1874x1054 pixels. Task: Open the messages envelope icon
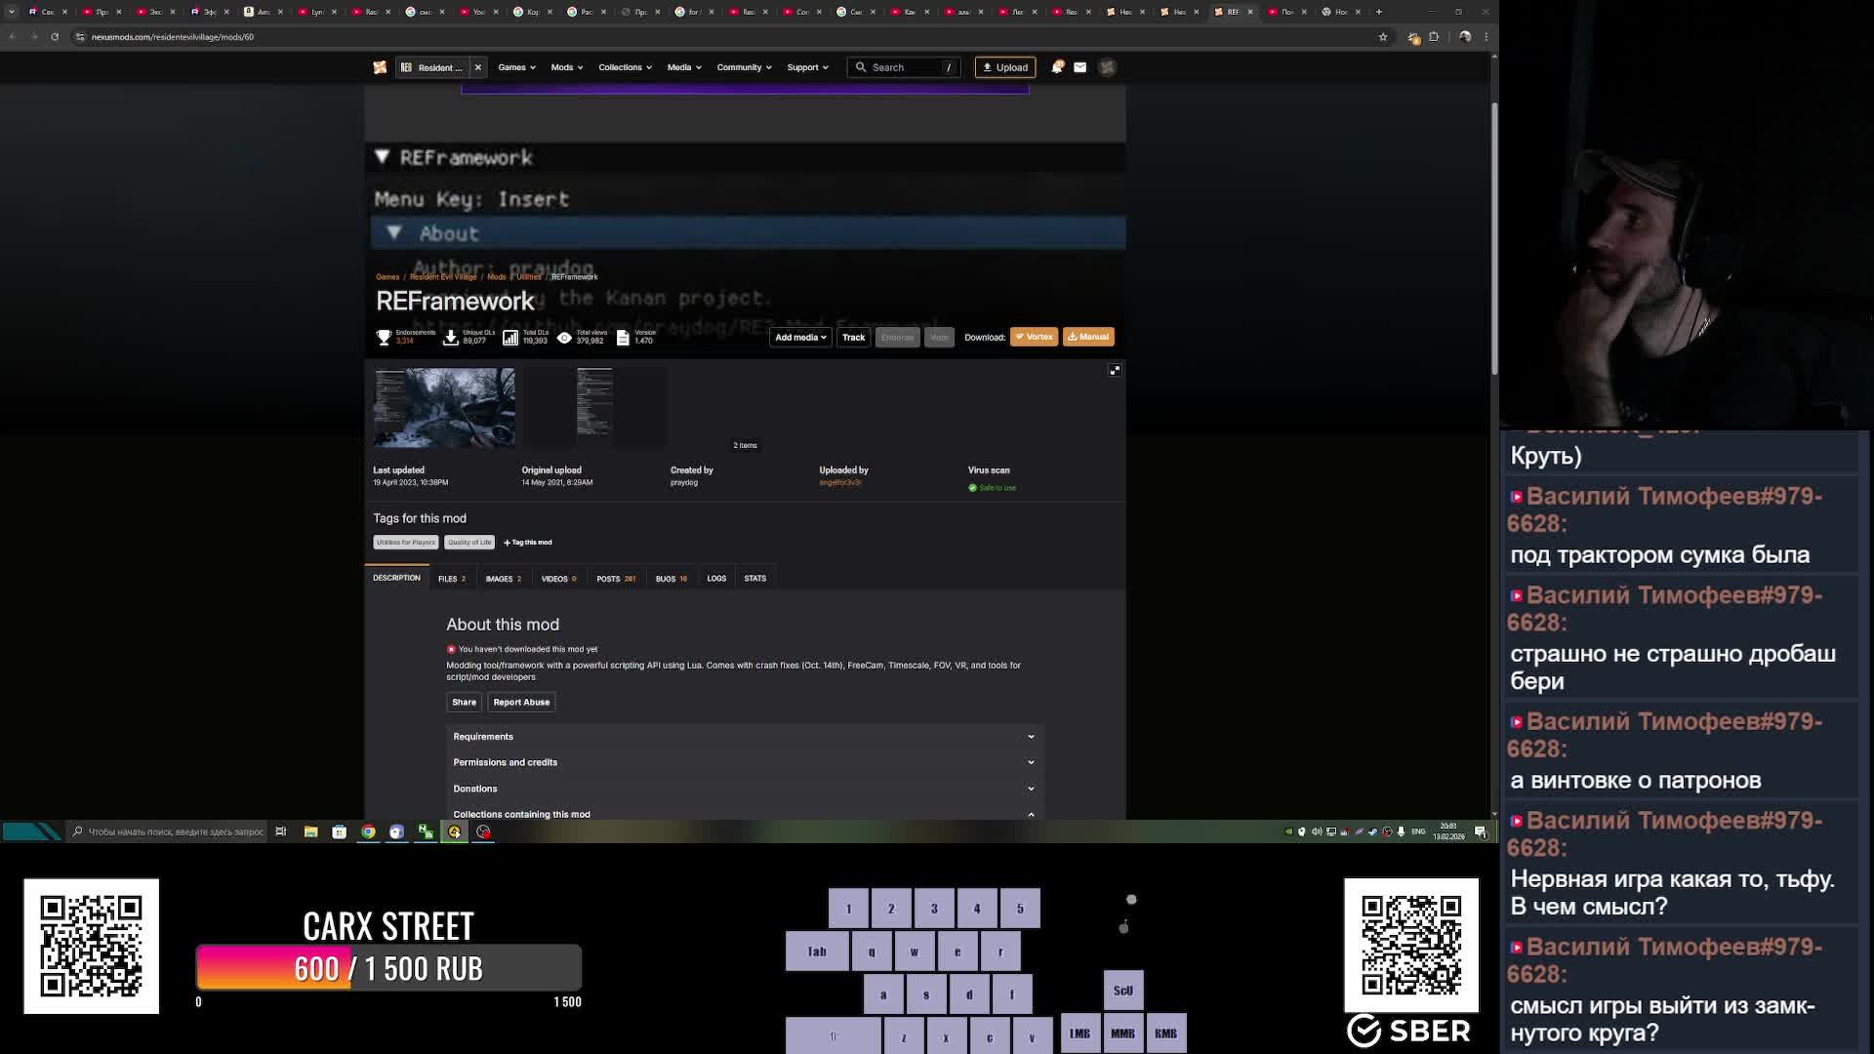pyautogui.click(x=1080, y=67)
